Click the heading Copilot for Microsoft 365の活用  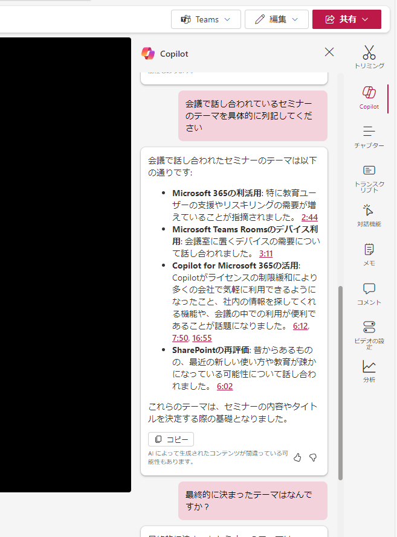pos(236,265)
